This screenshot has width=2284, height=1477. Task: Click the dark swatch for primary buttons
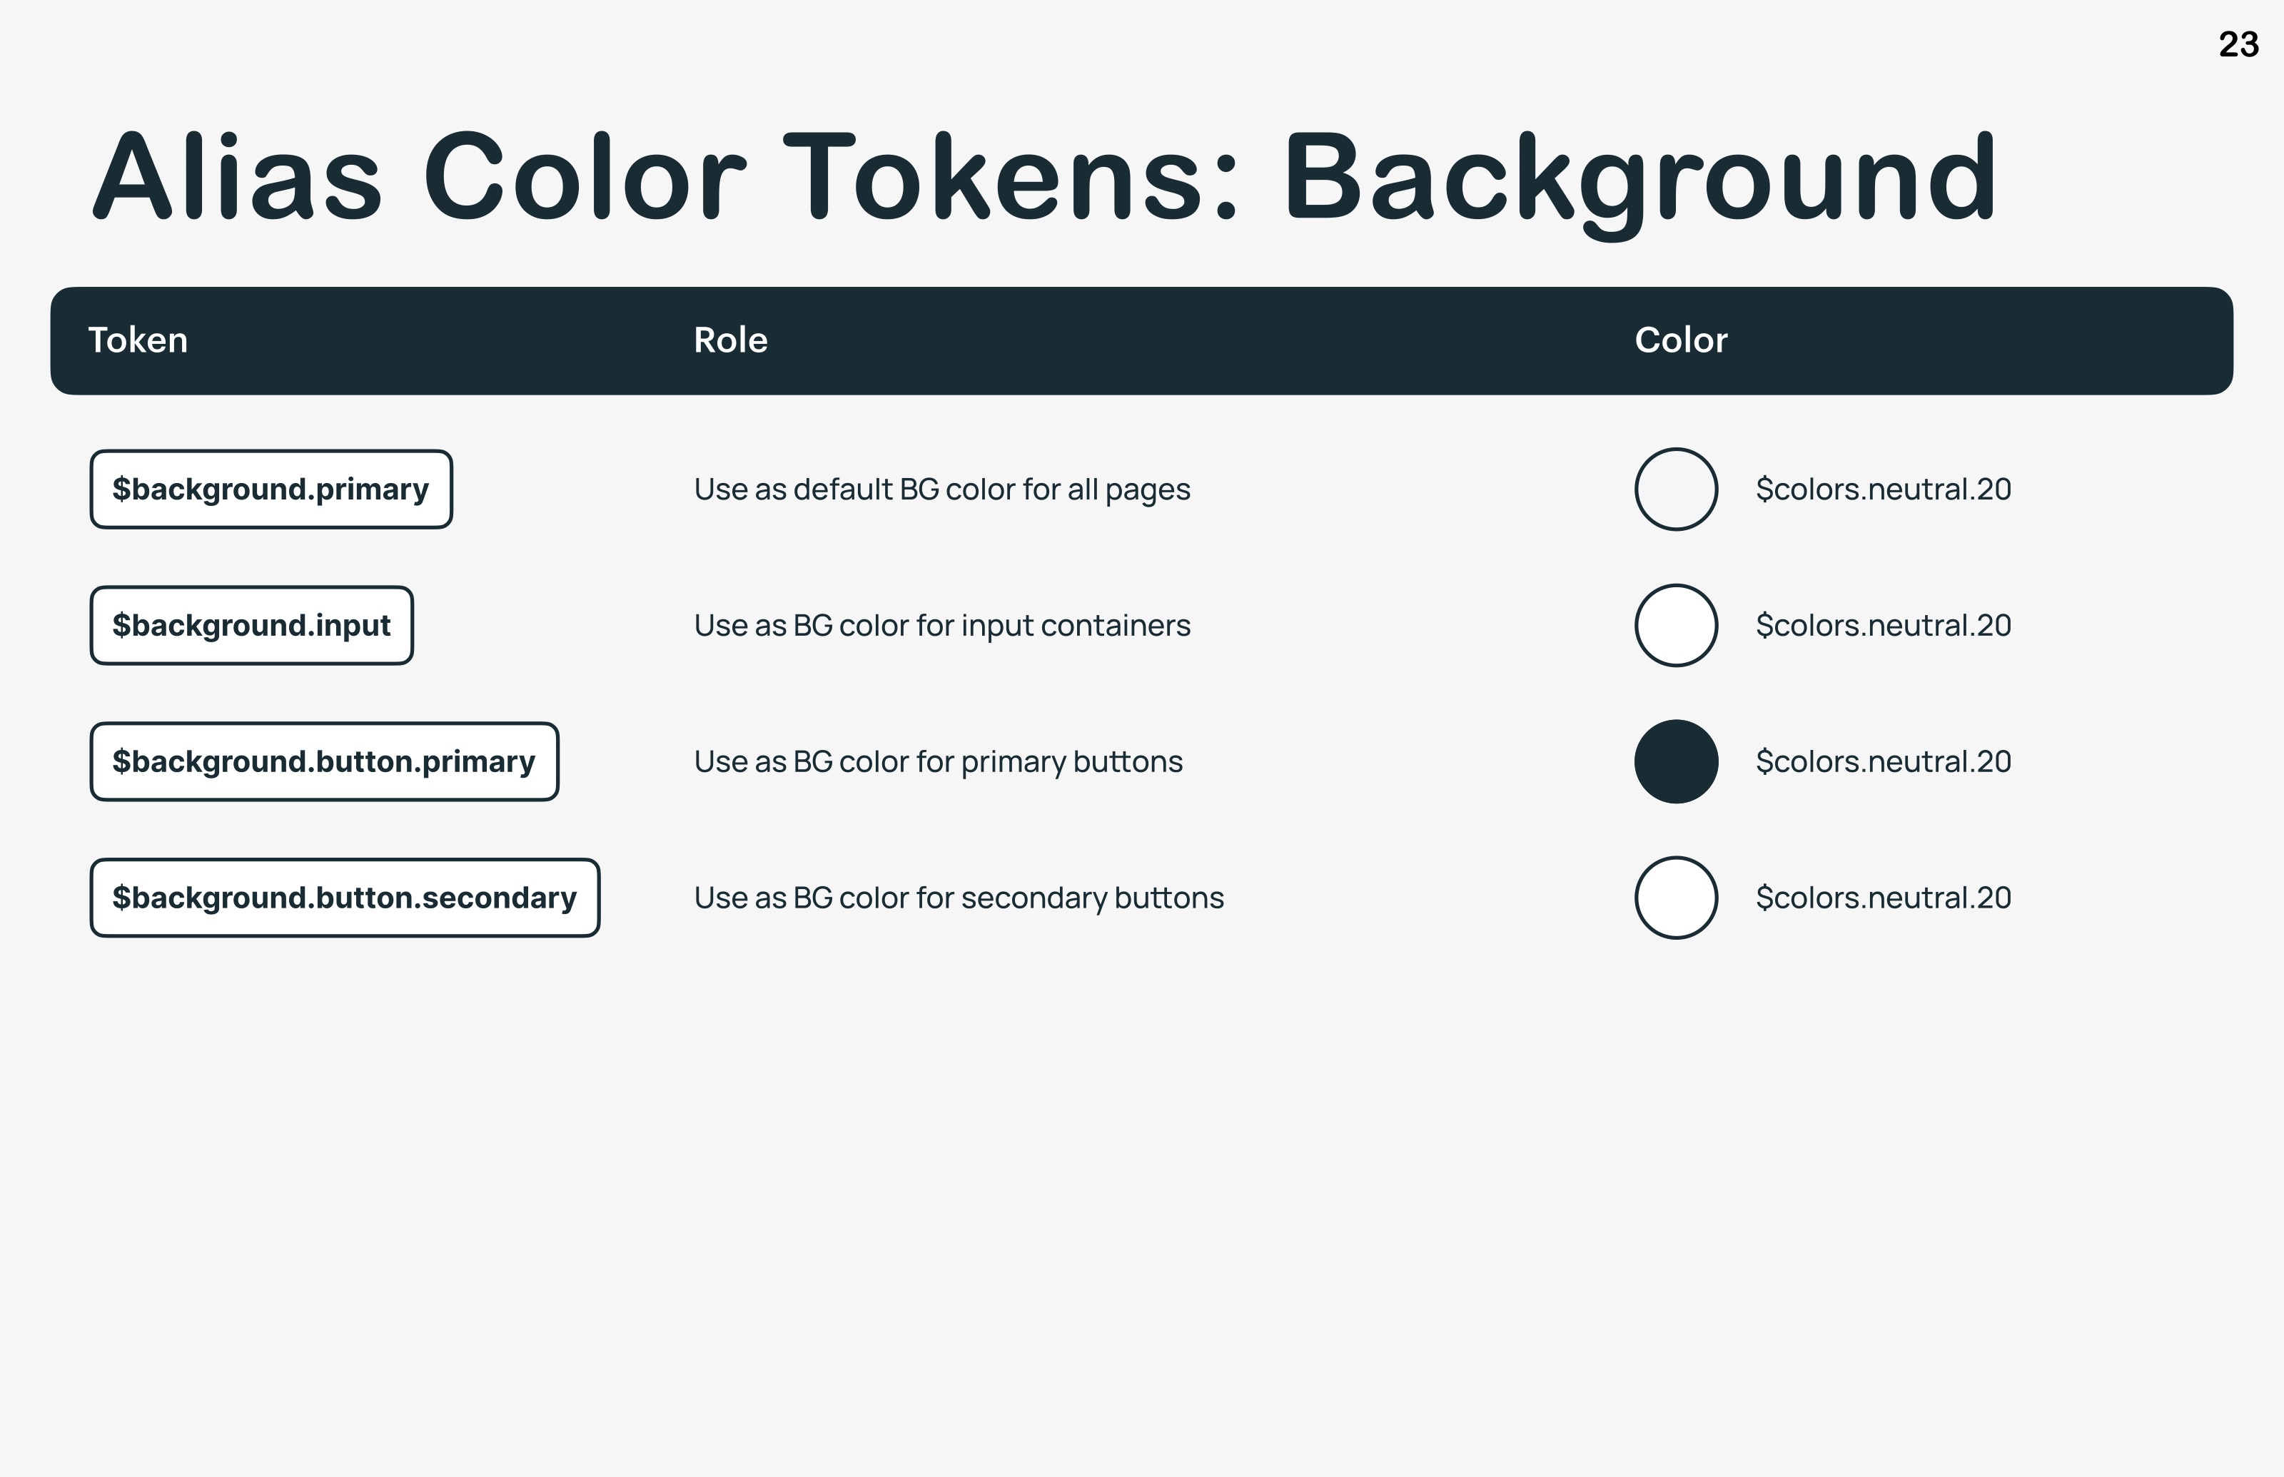(x=1676, y=761)
